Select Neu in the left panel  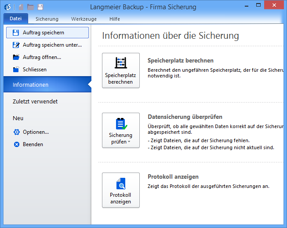[18, 118]
